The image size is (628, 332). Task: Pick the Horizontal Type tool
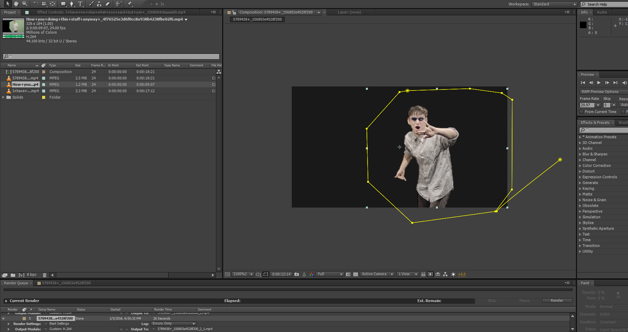[80, 4]
